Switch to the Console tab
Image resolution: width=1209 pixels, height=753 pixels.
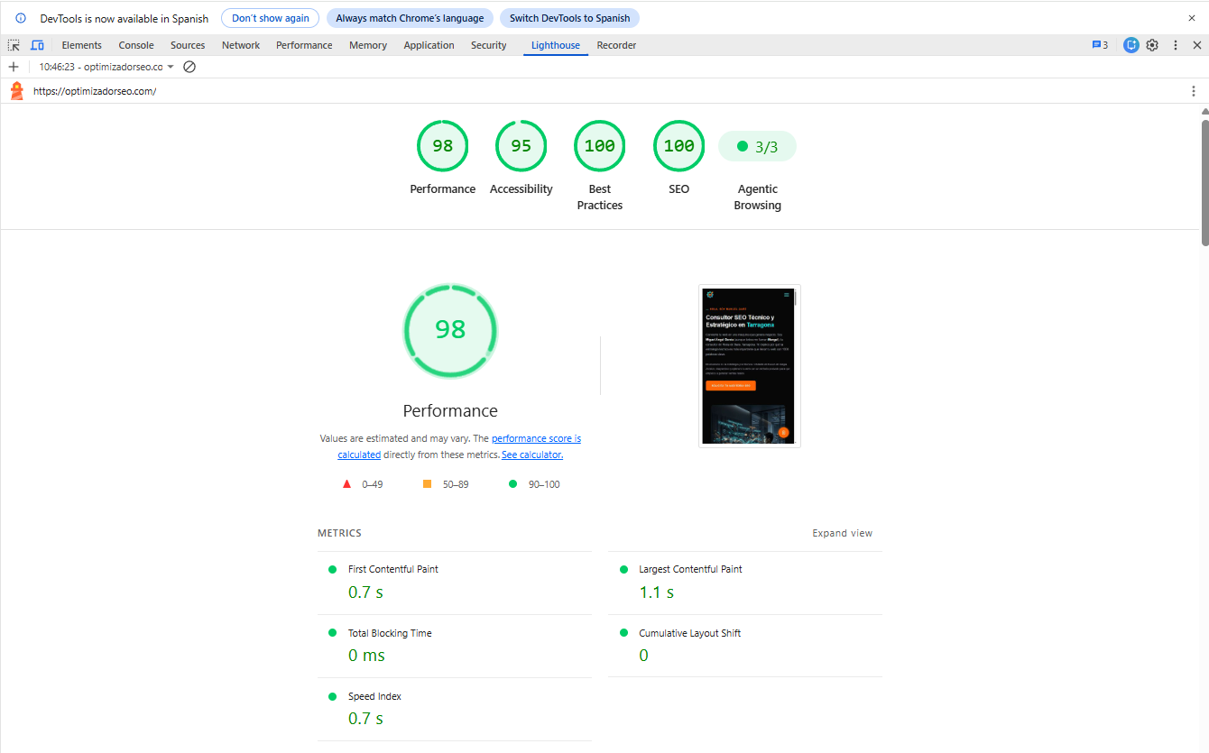tap(136, 45)
